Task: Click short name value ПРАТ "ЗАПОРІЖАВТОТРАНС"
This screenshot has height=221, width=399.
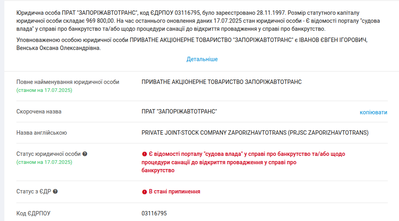Action: coord(179,111)
